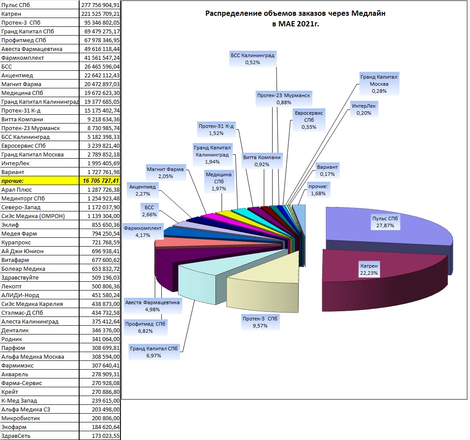Click the ЗдравСеть table cell
The width and height of the screenshot is (470, 440).
tap(40, 436)
